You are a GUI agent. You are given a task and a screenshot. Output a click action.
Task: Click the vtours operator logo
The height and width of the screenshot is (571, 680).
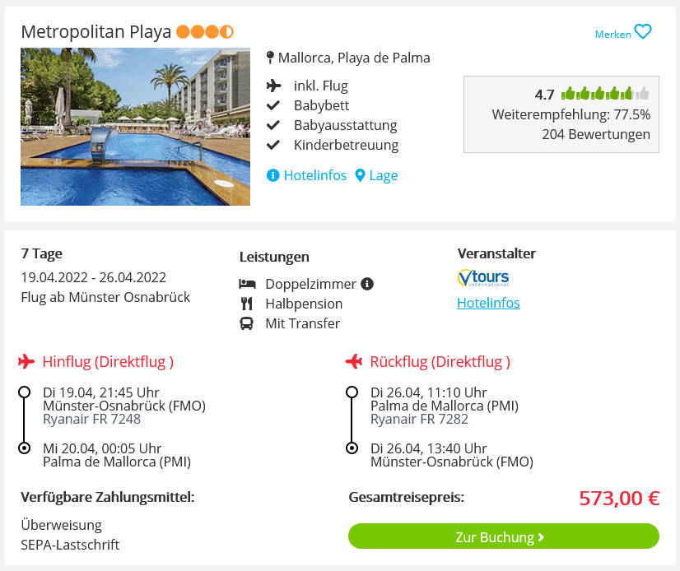tap(483, 277)
